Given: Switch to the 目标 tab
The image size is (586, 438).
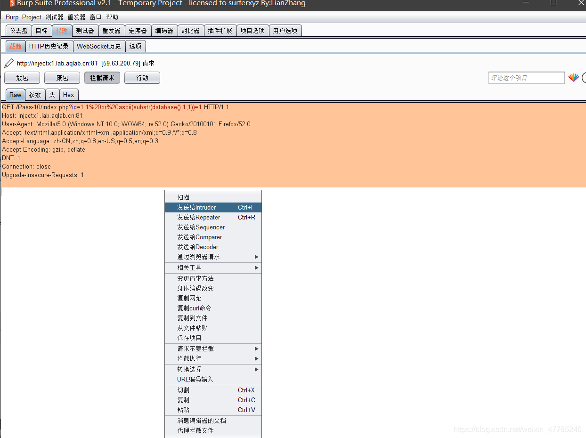Looking at the screenshot, I should point(41,31).
